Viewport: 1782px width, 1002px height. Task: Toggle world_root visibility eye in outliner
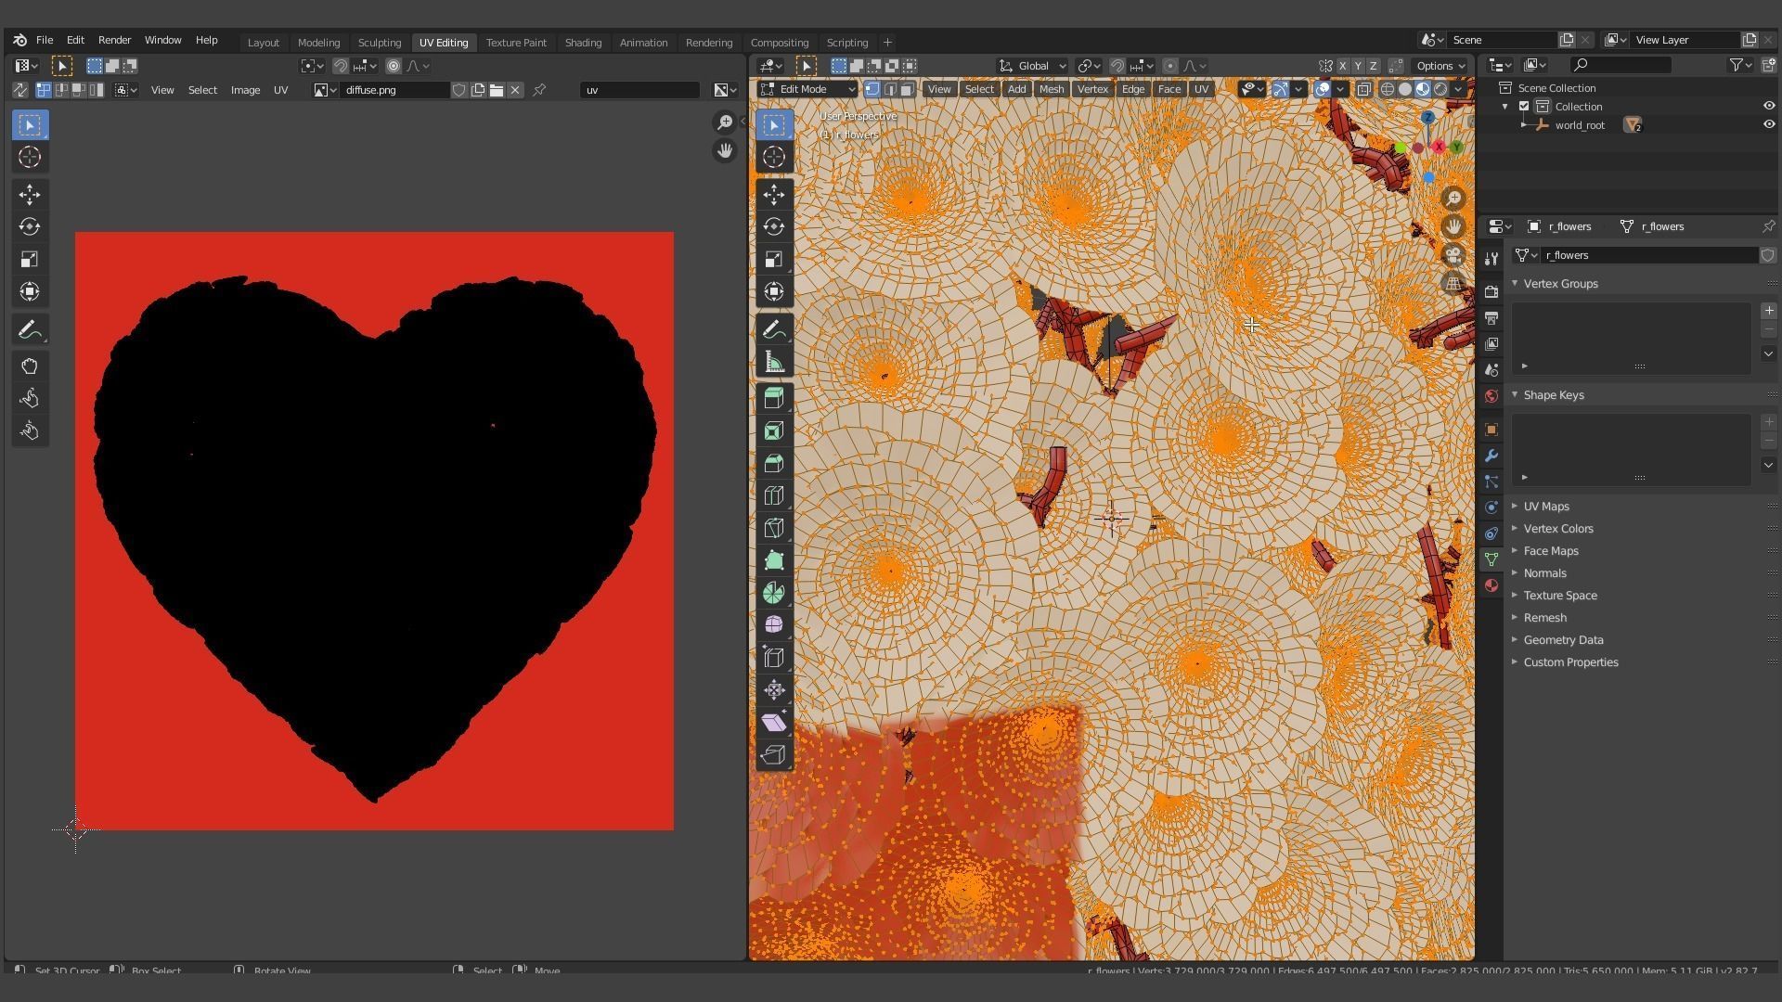[x=1769, y=125]
